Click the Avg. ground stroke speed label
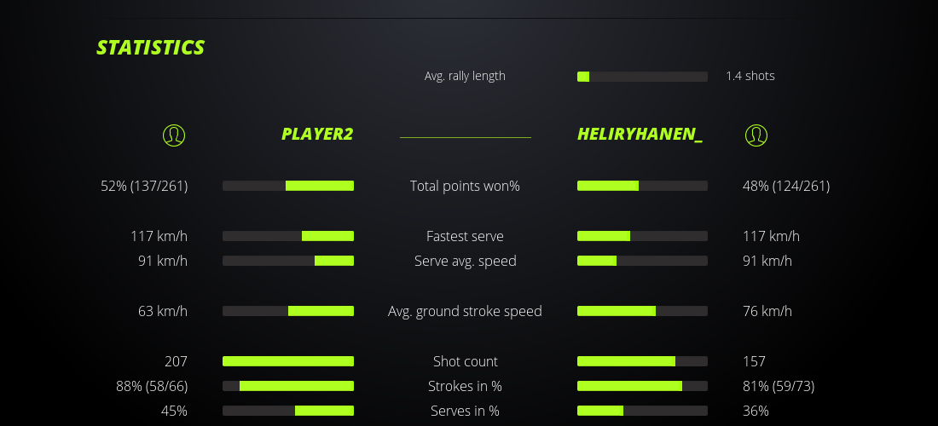The height and width of the screenshot is (426, 938). point(465,311)
